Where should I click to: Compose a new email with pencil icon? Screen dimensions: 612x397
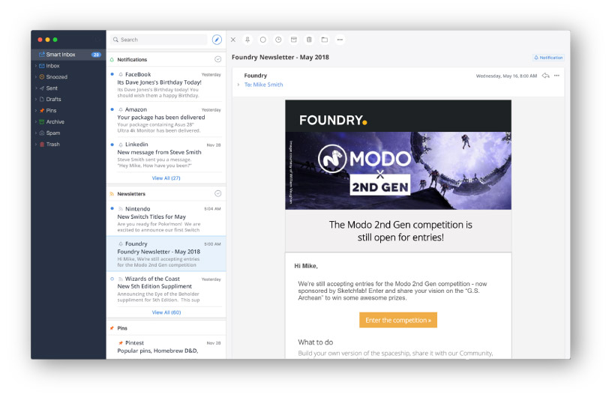click(x=217, y=40)
